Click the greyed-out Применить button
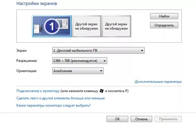This screenshot has width=196, height=131. tap(168, 119)
